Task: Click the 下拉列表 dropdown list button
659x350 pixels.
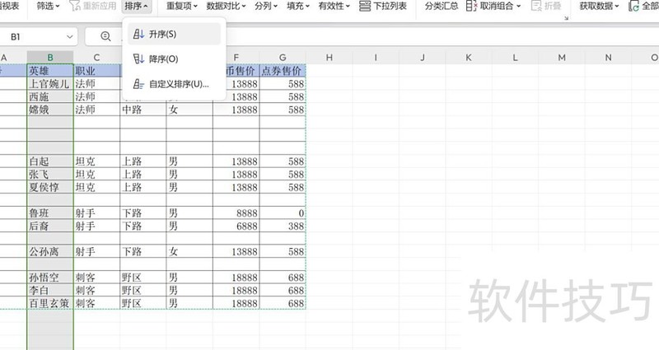Action: pos(383,6)
